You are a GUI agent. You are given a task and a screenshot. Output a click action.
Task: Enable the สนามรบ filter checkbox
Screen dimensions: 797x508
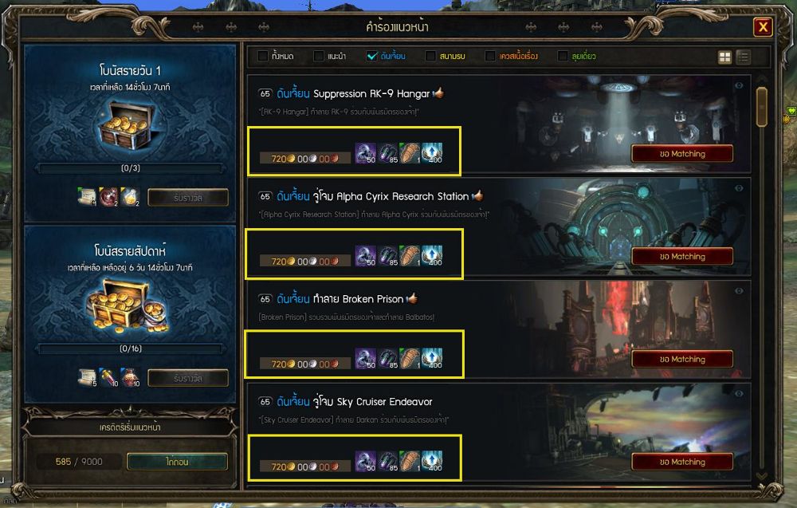(x=430, y=56)
